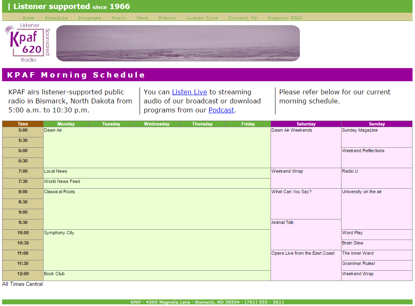Screen dimensions: 415x306
Task: Go to the Schedule page
Action: point(56,18)
